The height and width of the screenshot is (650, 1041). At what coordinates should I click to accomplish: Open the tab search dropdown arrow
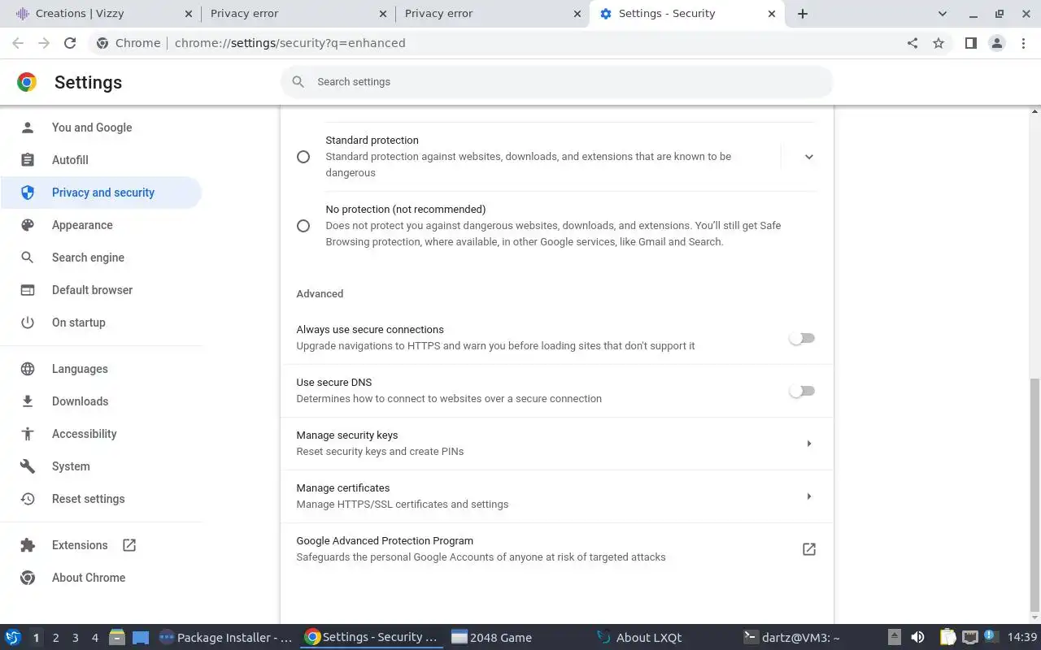point(943,14)
